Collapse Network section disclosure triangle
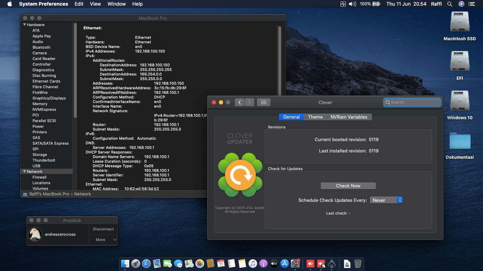Image resolution: width=483 pixels, height=271 pixels. [25, 171]
